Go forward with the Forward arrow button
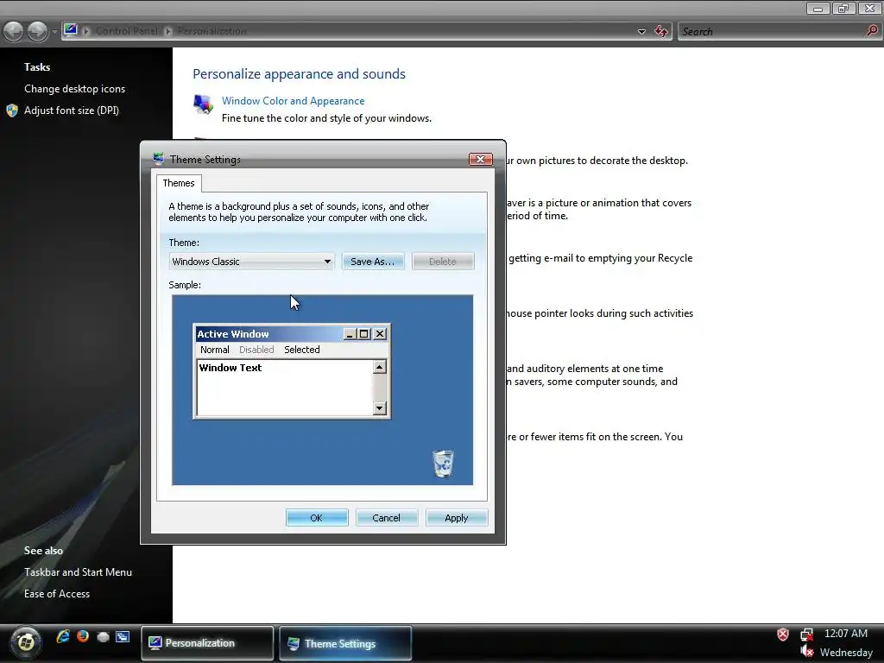Image resolution: width=884 pixels, height=663 pixels. click(38, 31)
